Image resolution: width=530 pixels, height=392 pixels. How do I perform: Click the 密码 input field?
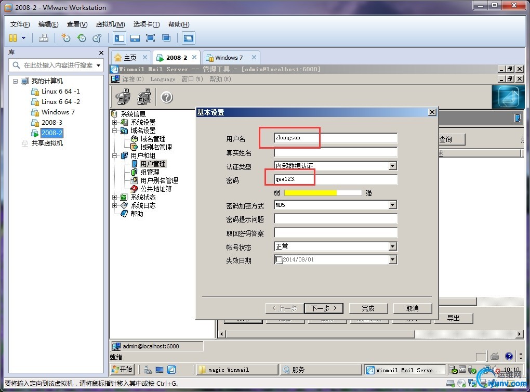click(x=336, y=179)
